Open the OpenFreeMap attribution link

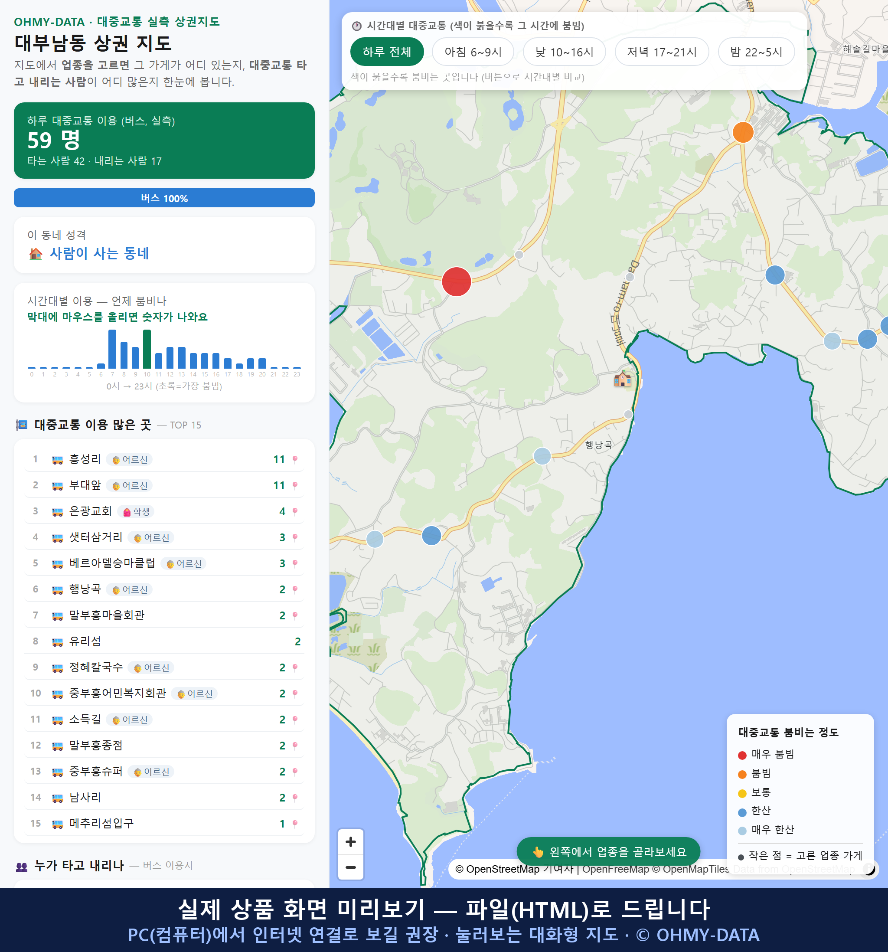pyautogui.click(x=616, y=869)
